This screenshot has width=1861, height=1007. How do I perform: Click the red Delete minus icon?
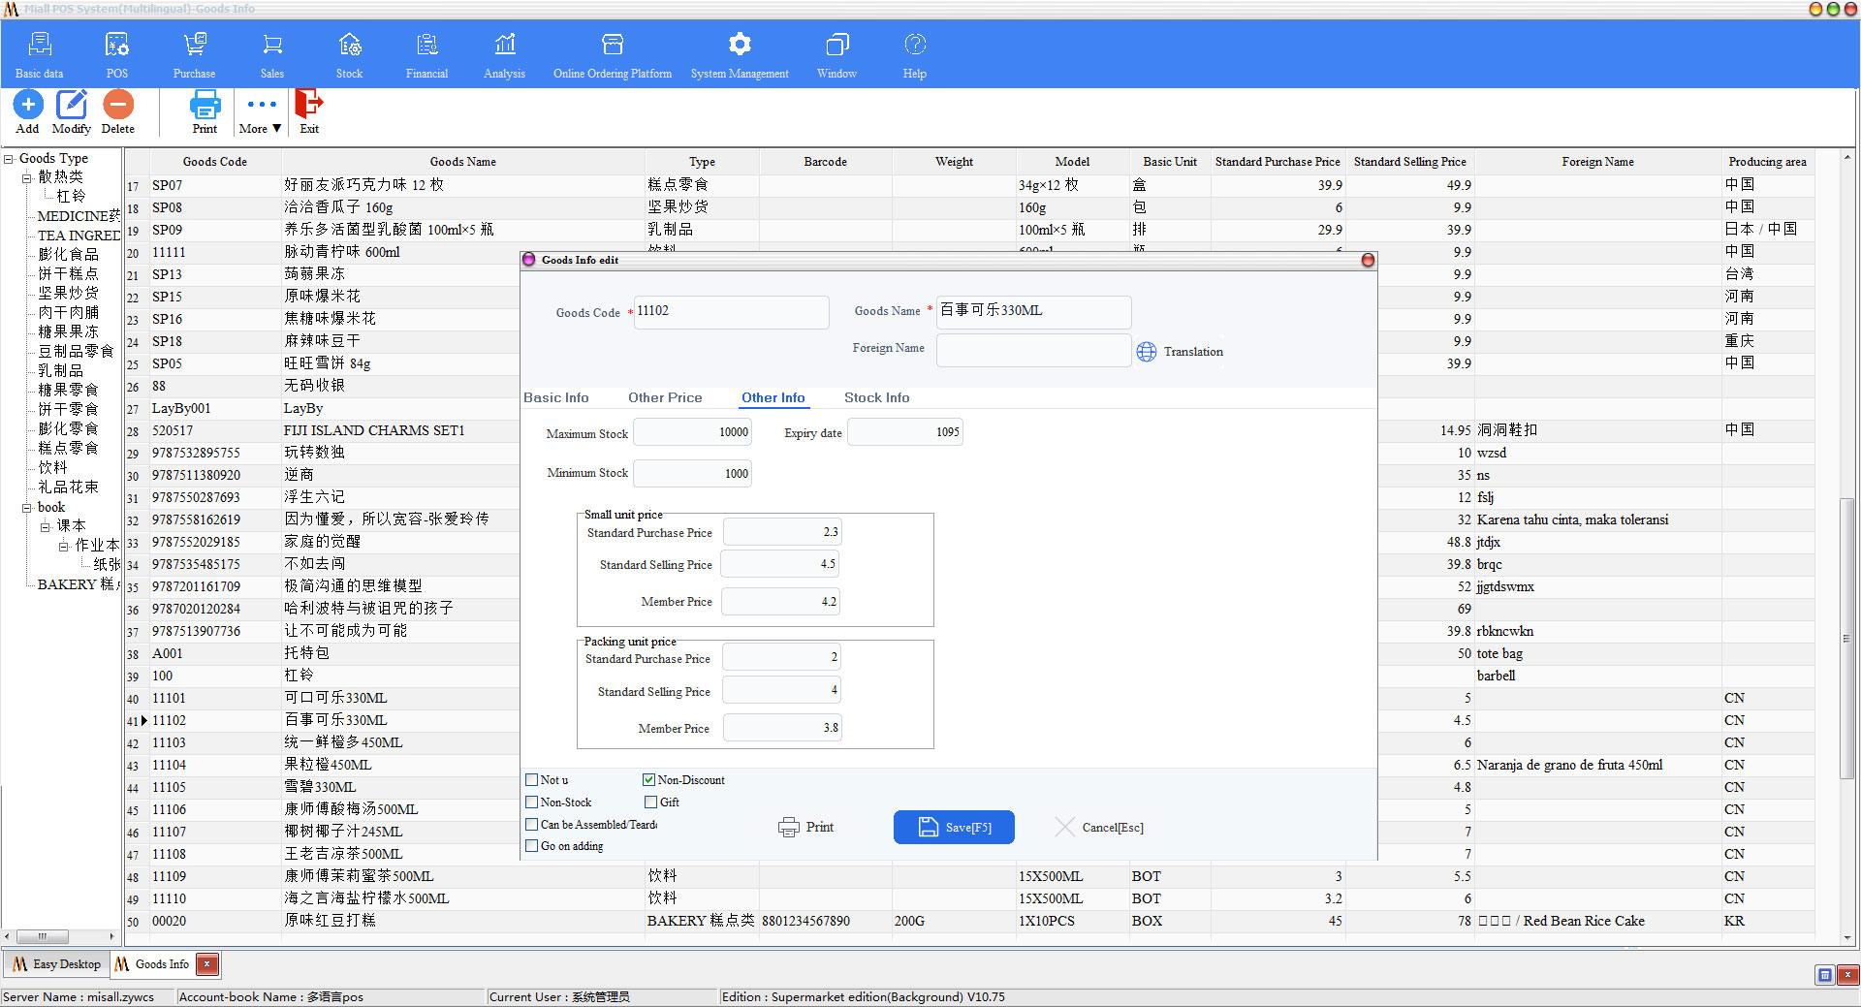(x=118, y=104)
